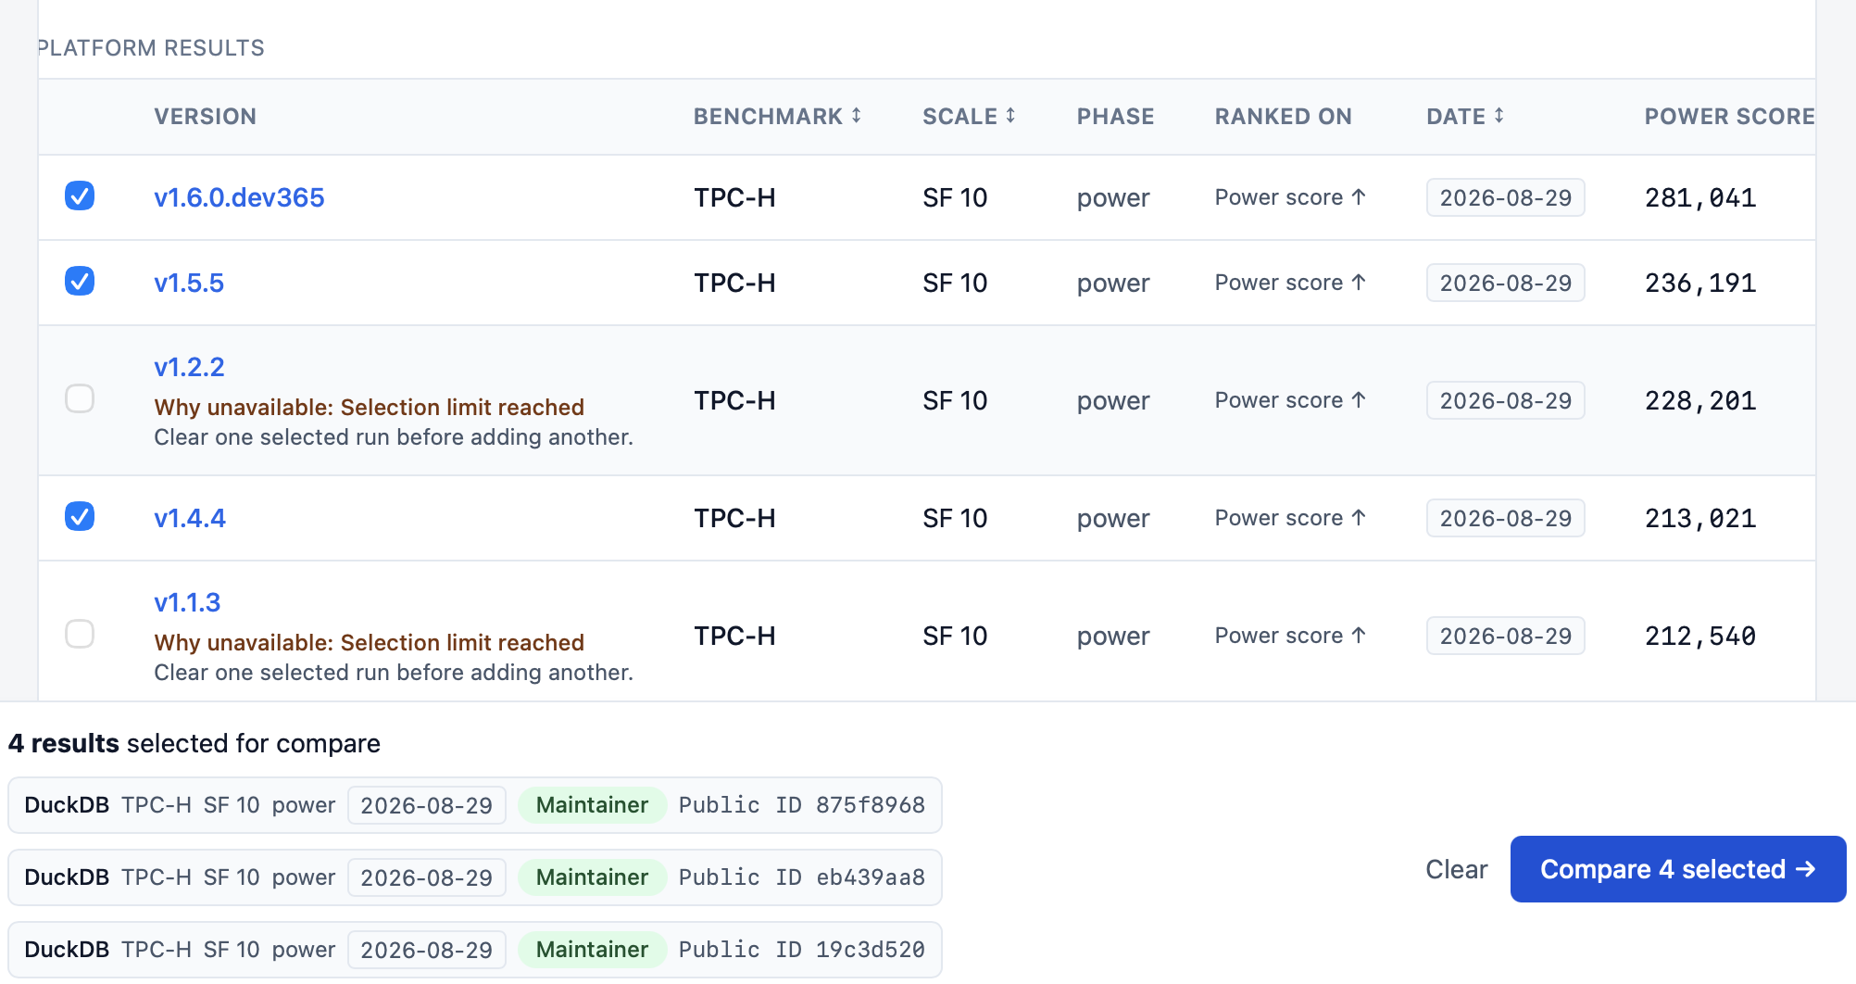Click Compare 4 selected button

tap(1678, 869)
